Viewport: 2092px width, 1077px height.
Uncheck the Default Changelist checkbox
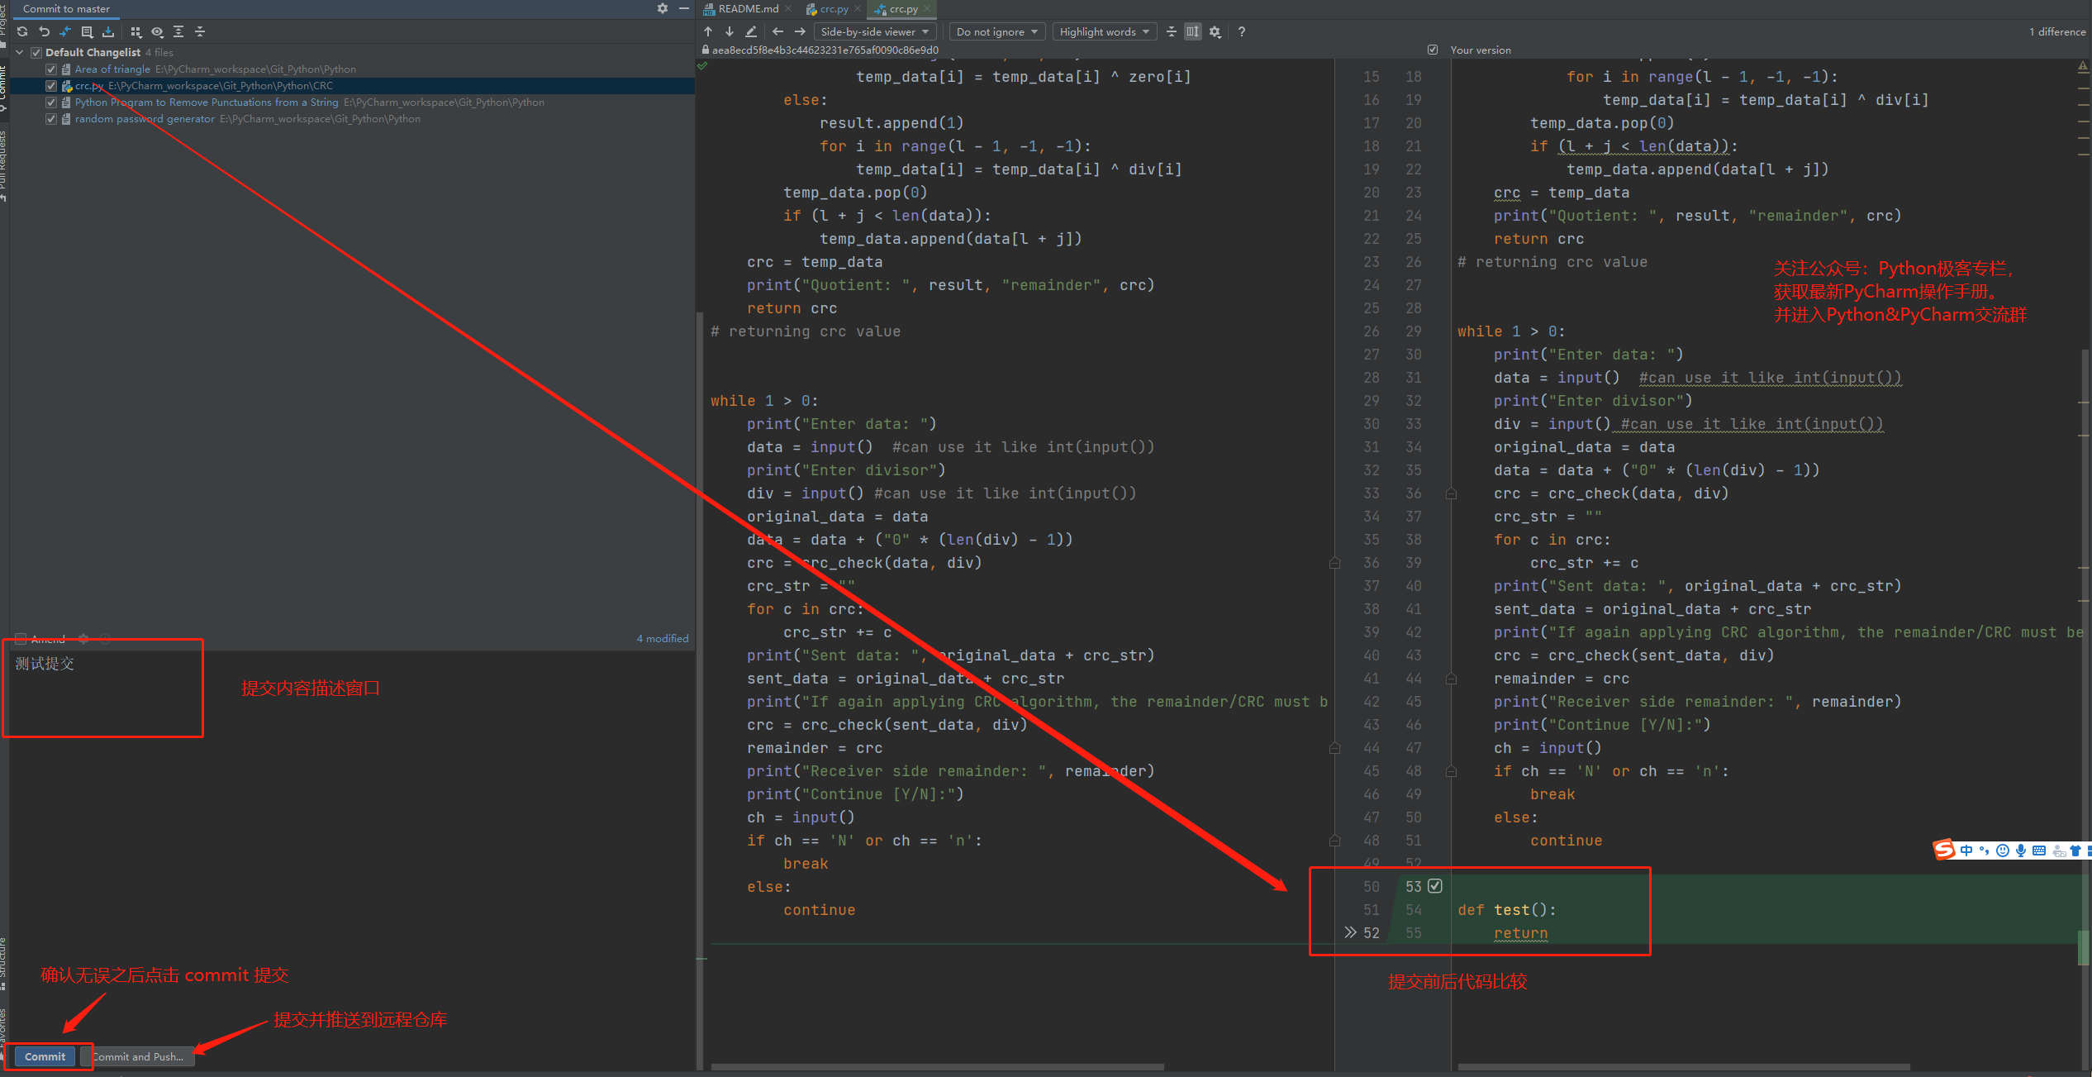click(36, 52)
